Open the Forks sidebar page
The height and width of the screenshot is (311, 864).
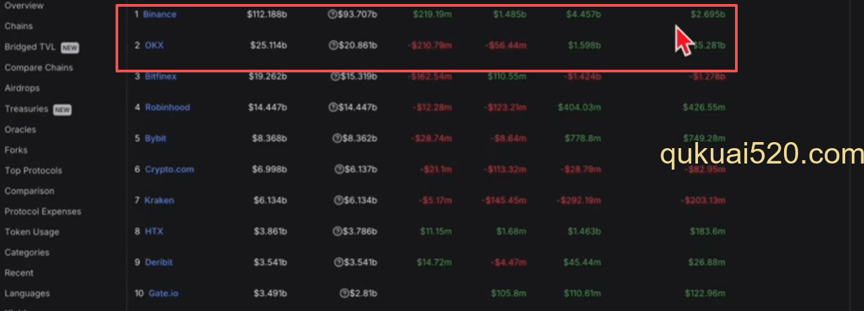click(x=16, y=150)
